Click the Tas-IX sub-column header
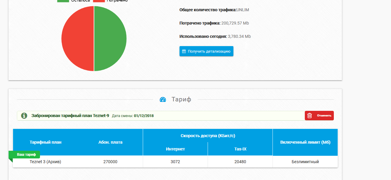391x180 pixels. 240,149
